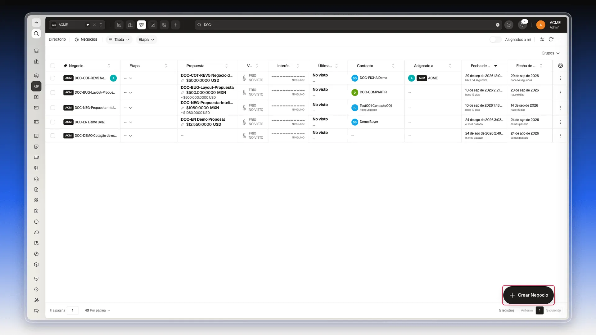The image size is (596, 335).
Task: Open the Etapa grouping dropdown
Action: pos(146,40)
